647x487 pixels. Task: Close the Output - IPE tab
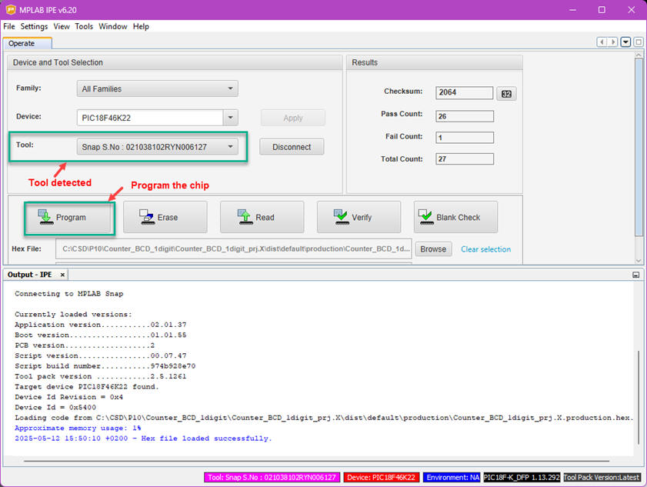coord(62,275)
